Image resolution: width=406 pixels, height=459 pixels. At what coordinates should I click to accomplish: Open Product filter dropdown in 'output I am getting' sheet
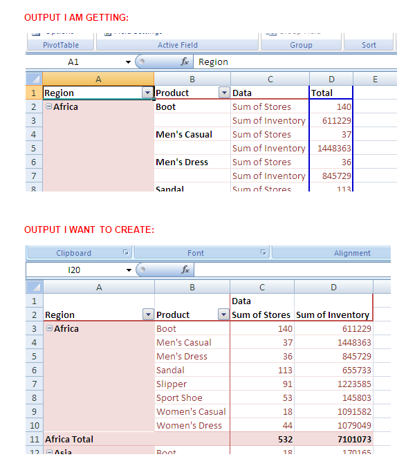tap(224, 93)
